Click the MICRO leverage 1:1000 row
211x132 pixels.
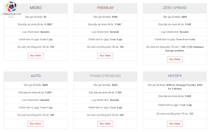36,24
